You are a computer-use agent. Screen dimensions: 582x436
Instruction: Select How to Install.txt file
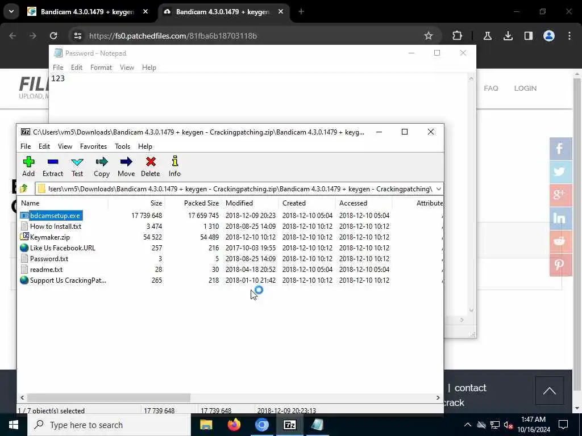(x=56, y=226)
